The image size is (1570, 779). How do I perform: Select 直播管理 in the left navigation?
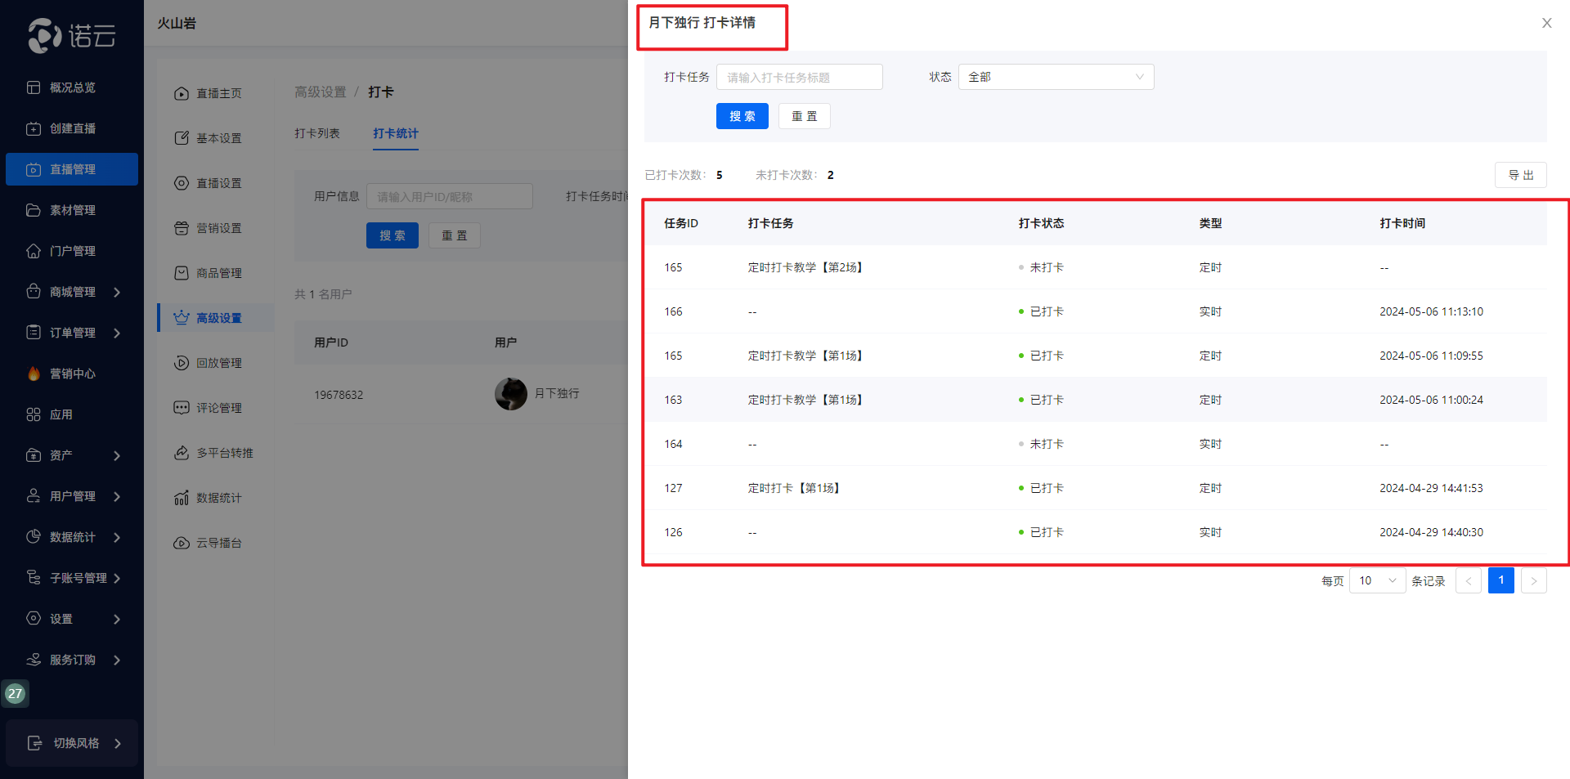point(72,169)
